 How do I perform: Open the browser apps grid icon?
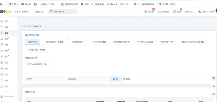tap(1, 4)
